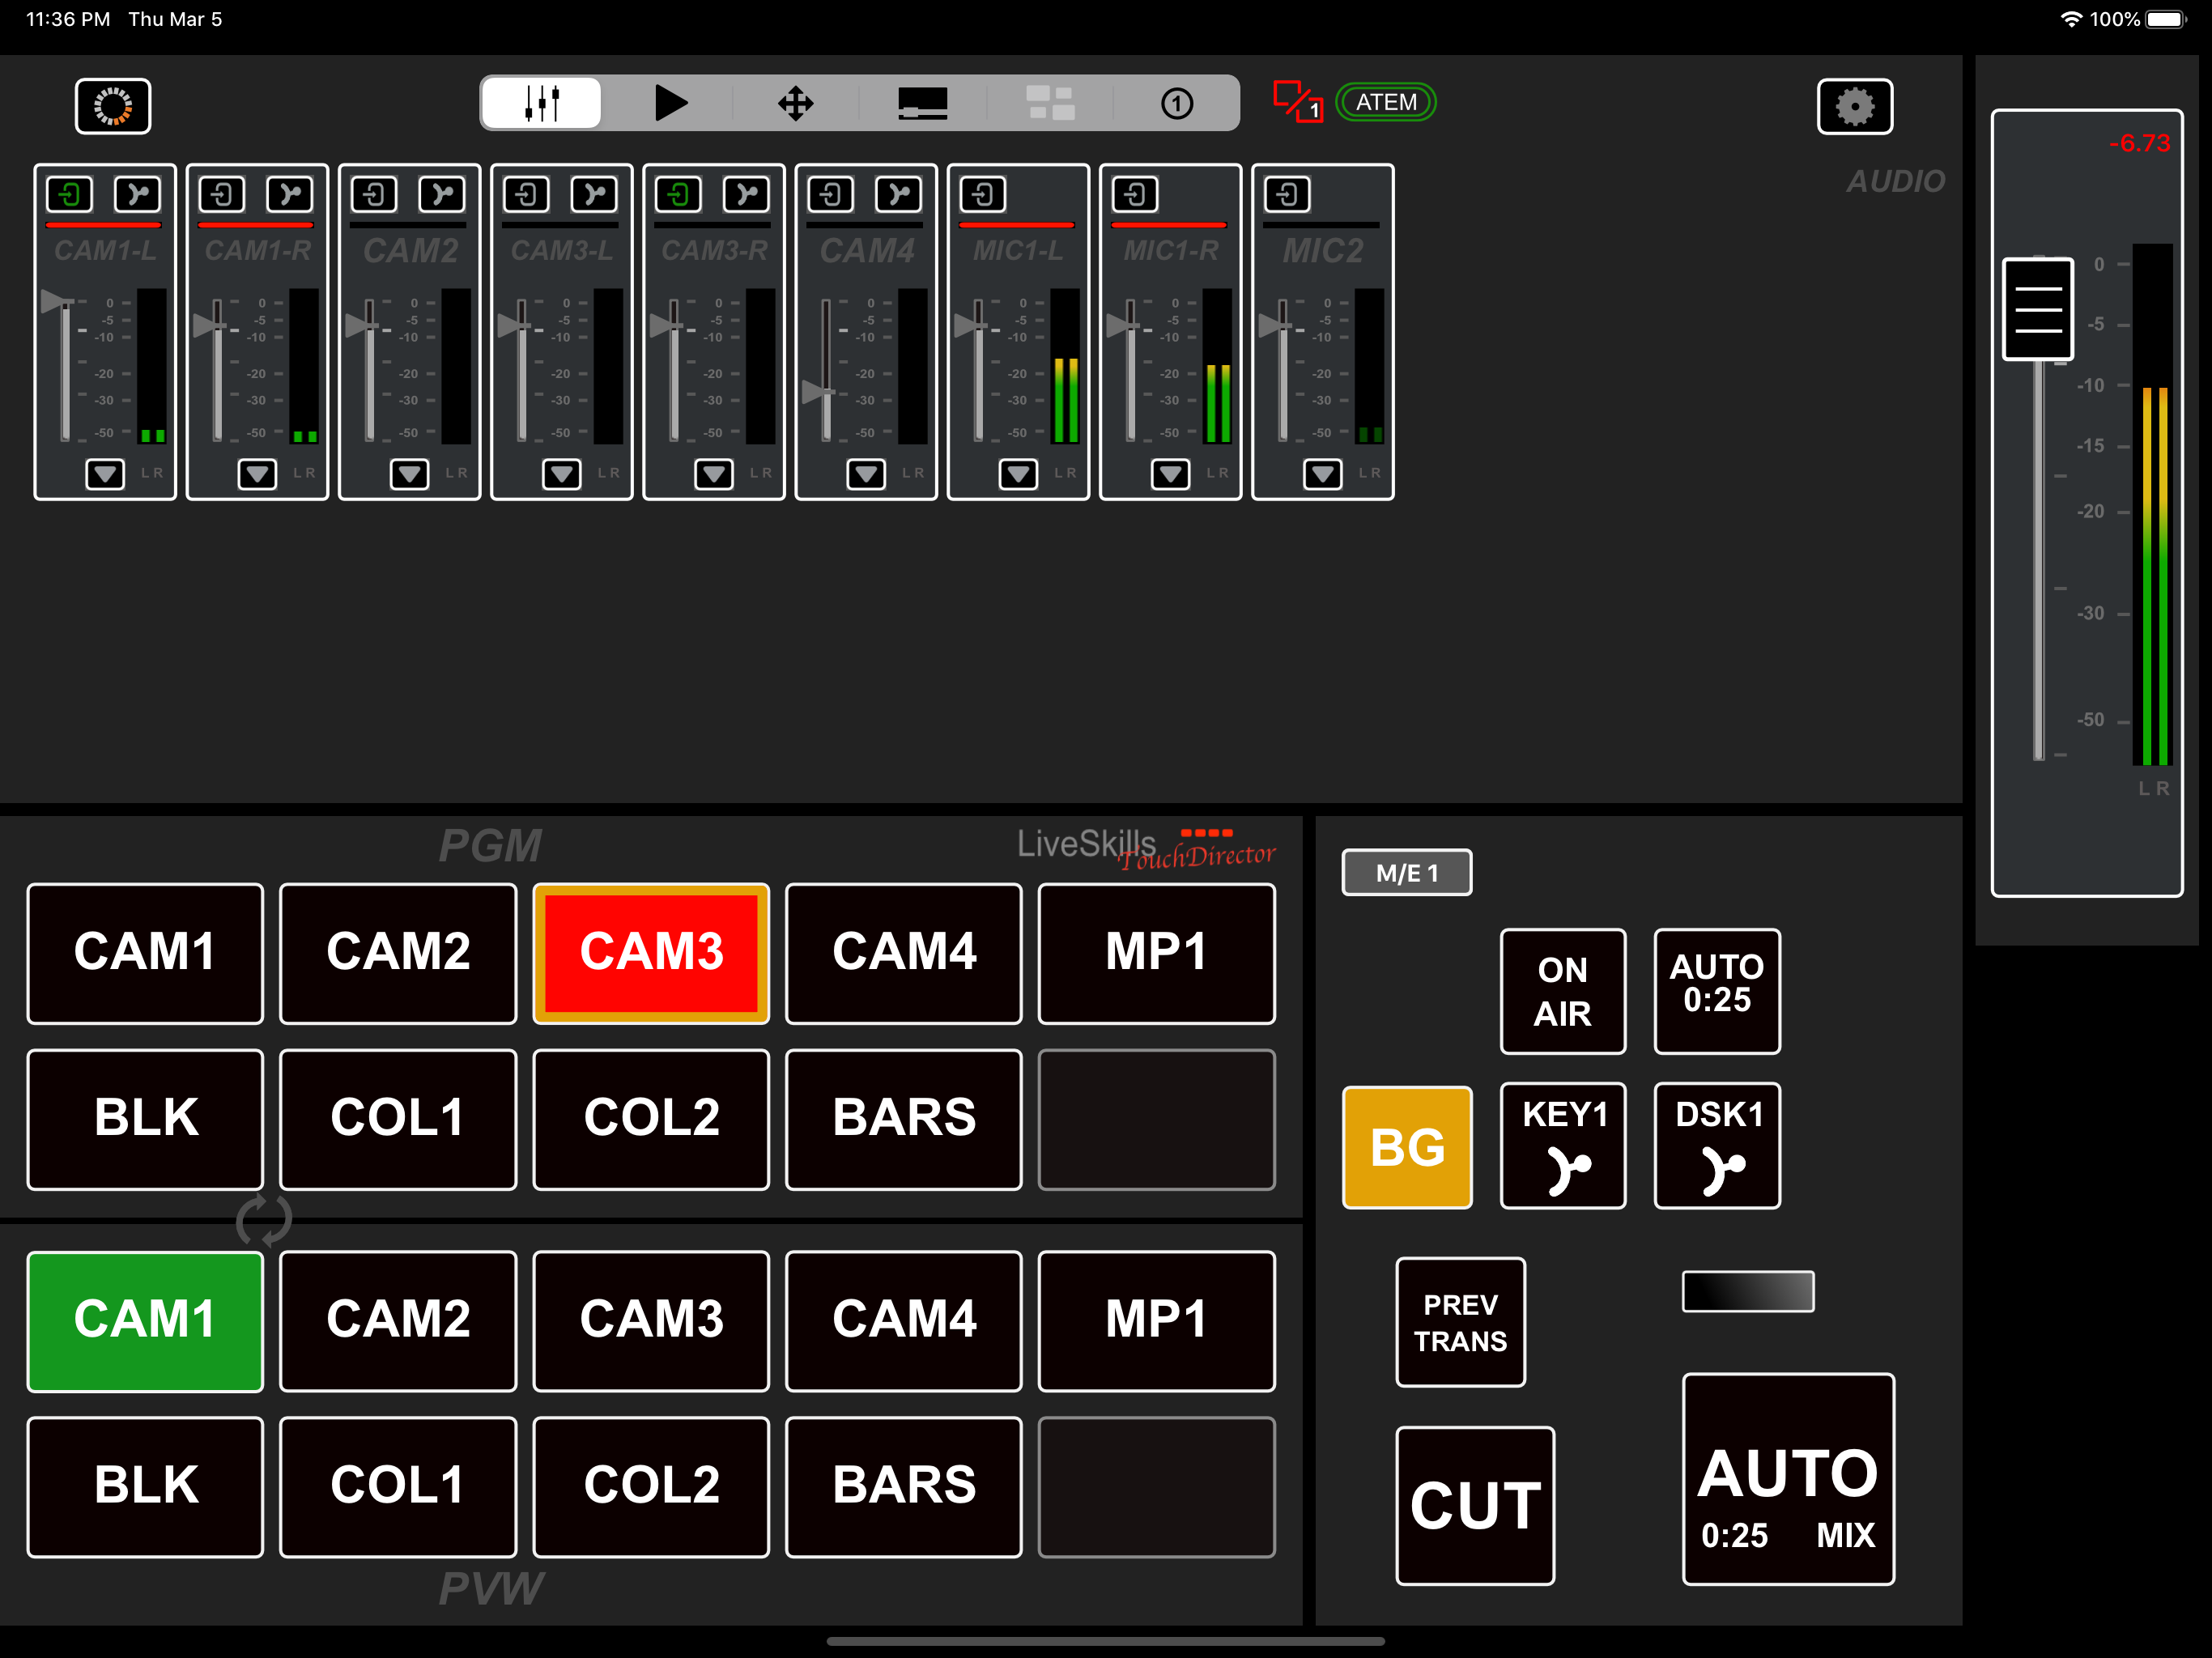Open the M/E 1 selector
Image resolution: width=2212 pixels, height=1658 pixels.
pos(1406,873)
